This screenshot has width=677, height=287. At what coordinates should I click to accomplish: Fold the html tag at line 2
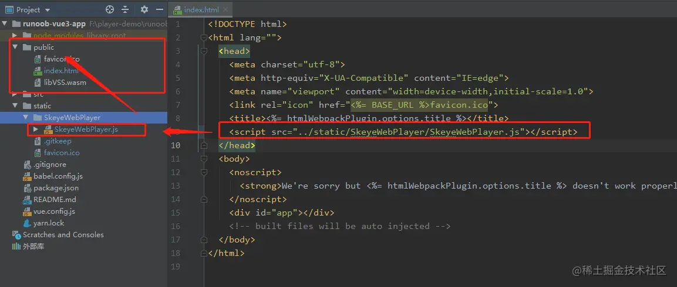click(x=204, y=38)
